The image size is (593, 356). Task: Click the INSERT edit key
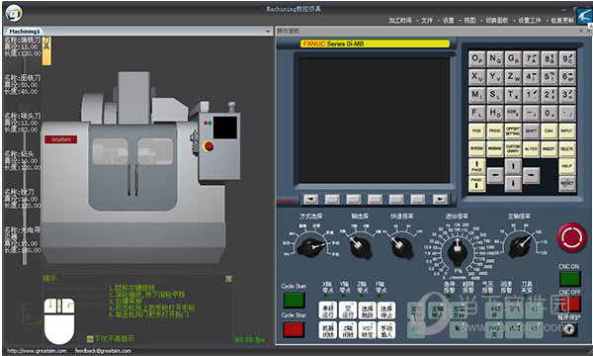click(x=550, y=148)
